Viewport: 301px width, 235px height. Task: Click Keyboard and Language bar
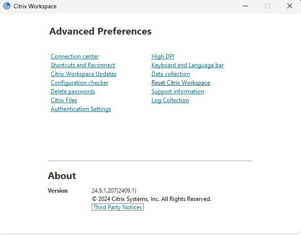tap(188, 65)
